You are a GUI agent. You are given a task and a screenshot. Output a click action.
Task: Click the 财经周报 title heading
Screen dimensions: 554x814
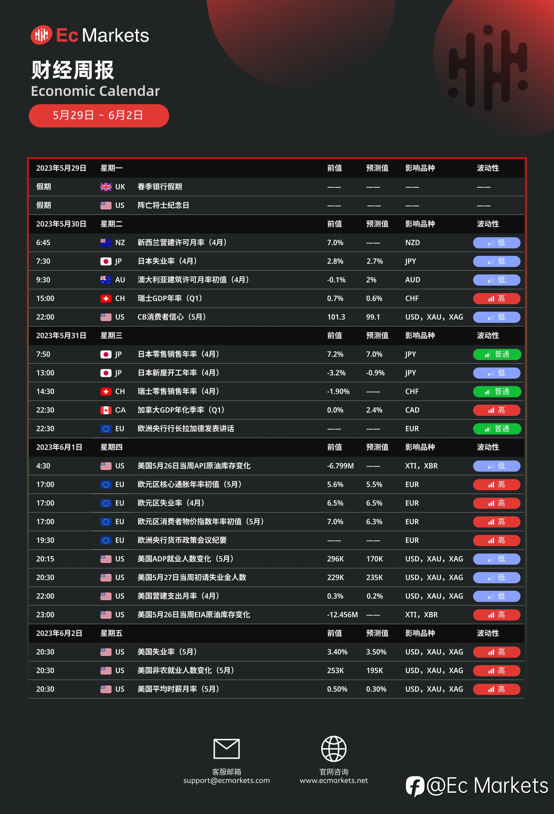pyautogui.click(x=73, y=70)
